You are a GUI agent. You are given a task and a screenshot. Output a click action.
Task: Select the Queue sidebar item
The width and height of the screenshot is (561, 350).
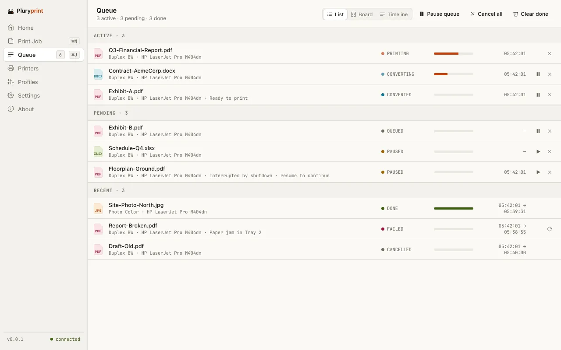coord(44,55)
